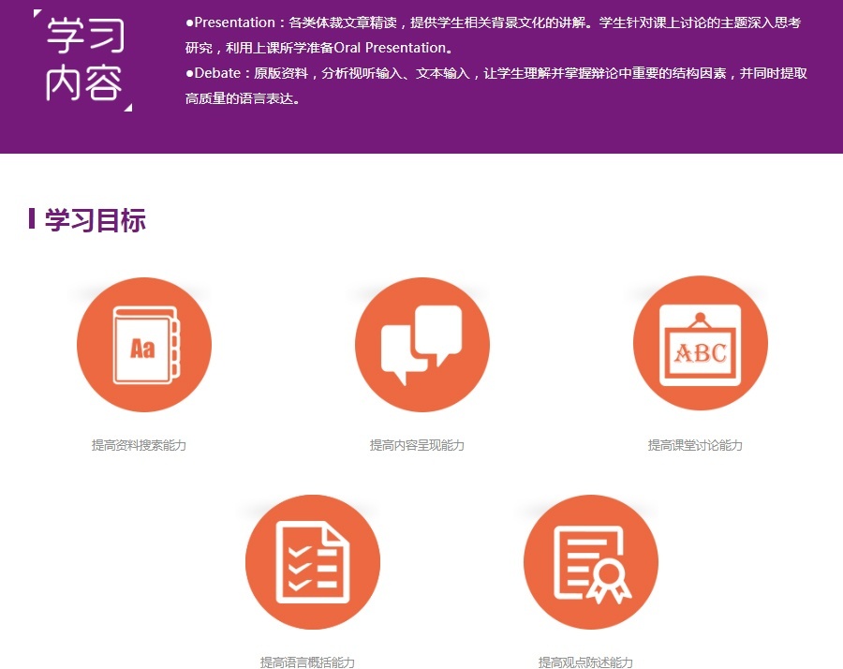The image size is (843, 669).
Task: Click the certificate with ribbon seal icon
Action: click(590, 561)
